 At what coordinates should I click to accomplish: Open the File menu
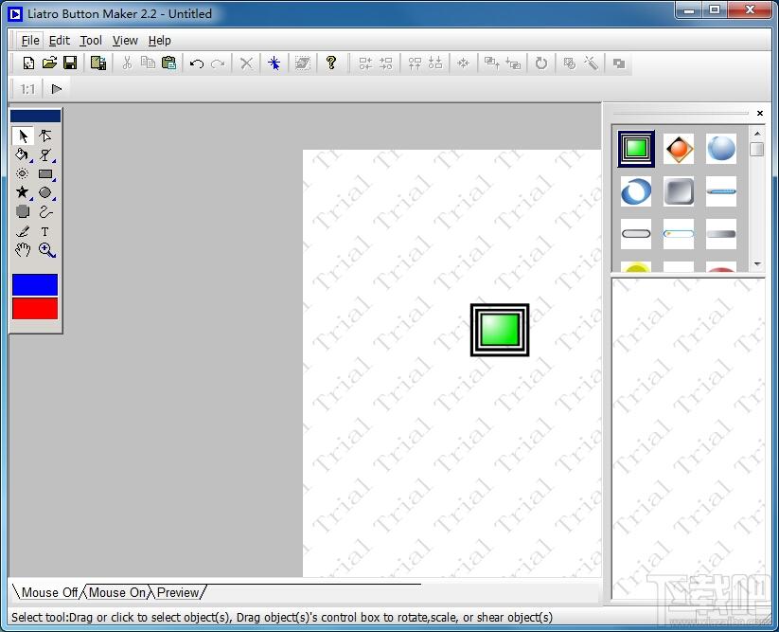(30, 41)
